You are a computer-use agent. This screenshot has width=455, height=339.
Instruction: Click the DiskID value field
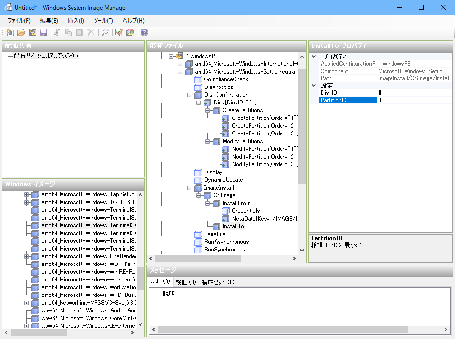point(414,93)
